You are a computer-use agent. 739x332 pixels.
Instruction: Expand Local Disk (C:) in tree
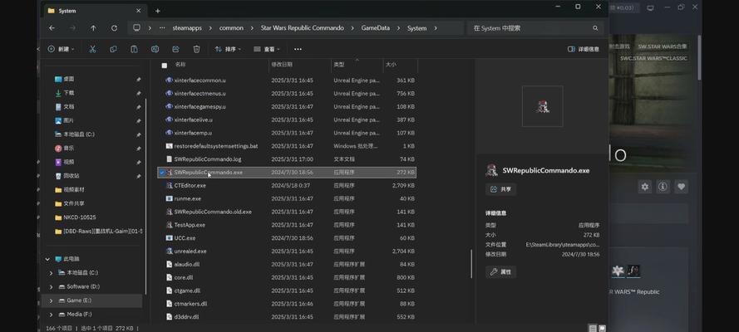click(51, 273)
